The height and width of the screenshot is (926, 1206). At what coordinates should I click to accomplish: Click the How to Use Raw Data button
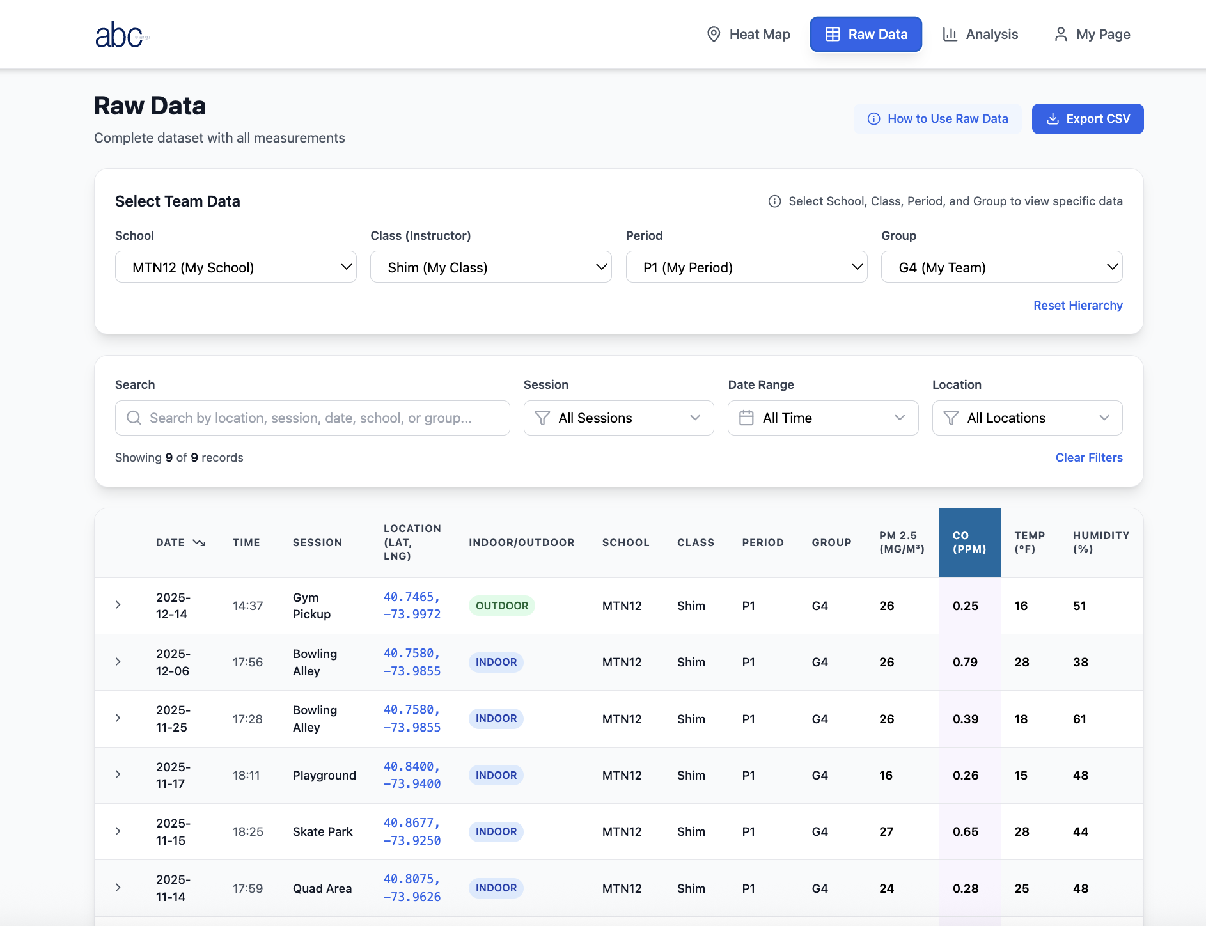937,119
